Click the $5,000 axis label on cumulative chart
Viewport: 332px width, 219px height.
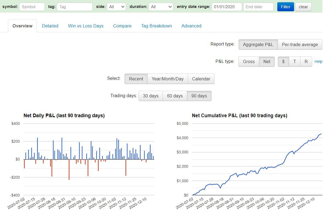click(x=182, y=123)
